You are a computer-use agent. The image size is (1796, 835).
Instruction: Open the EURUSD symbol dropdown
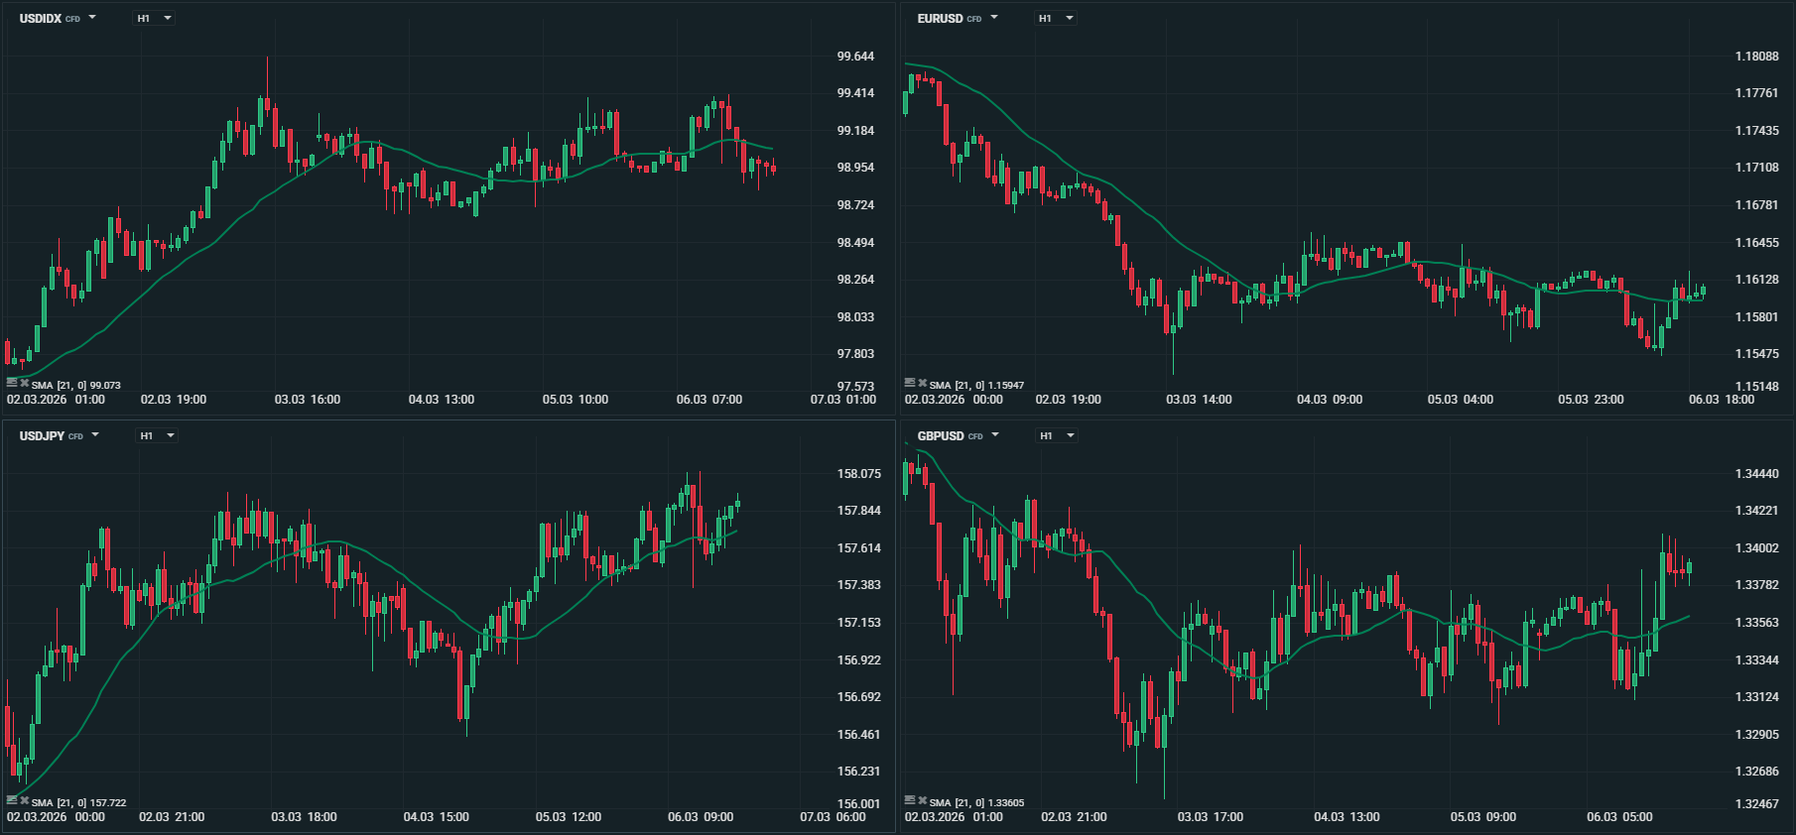click(994, 18)
